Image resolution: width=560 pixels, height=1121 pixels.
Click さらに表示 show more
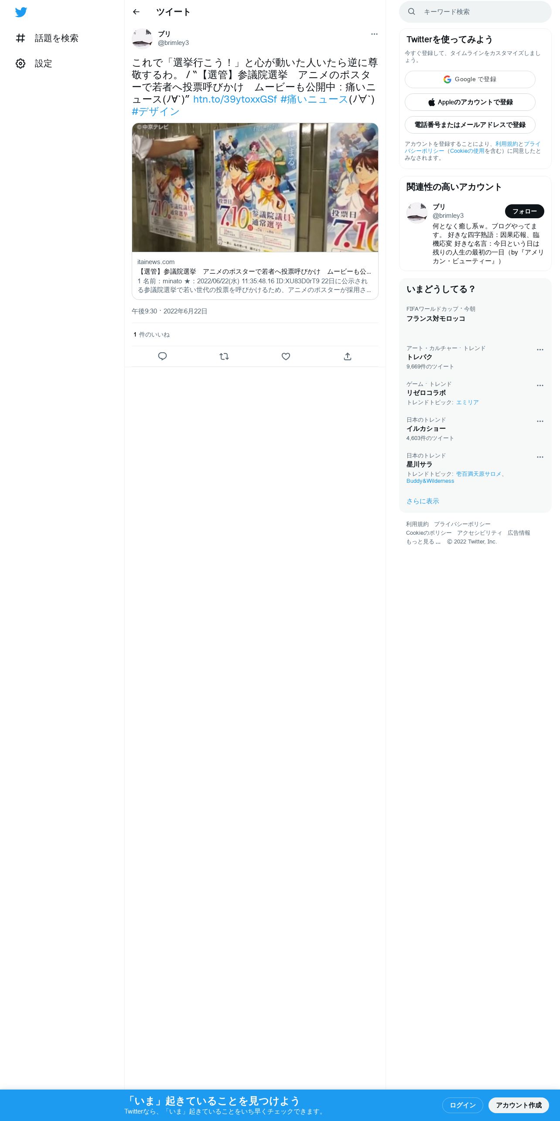coord(423,501)
